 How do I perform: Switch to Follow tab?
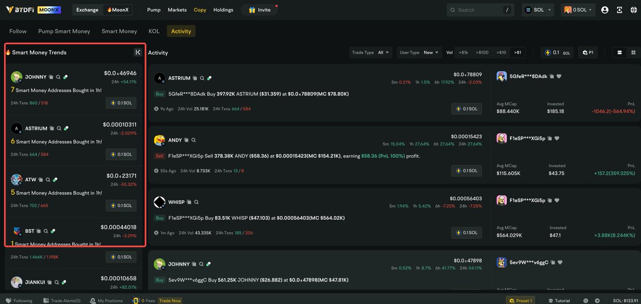coord(18,31)
